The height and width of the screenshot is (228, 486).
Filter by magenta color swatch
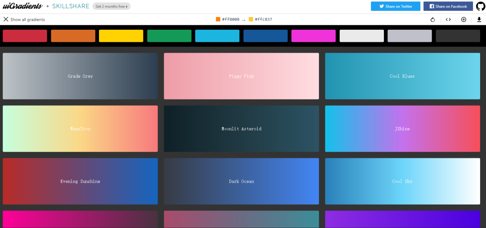coord(314,36)
